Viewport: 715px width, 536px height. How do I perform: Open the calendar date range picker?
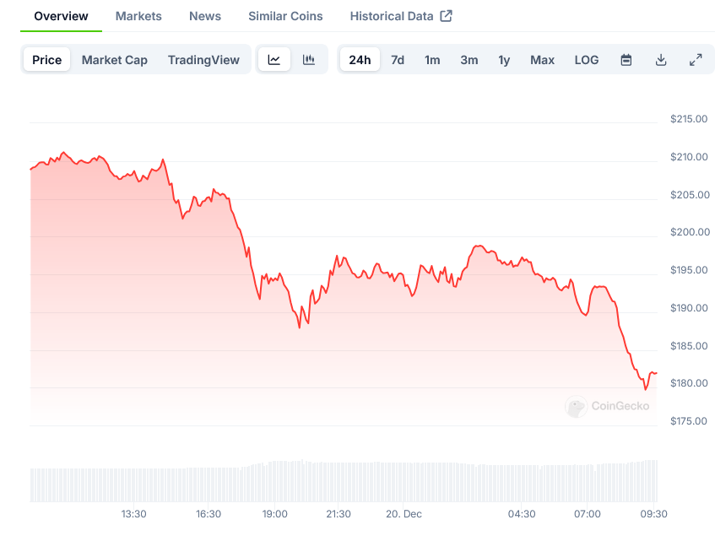coord(626,60)
